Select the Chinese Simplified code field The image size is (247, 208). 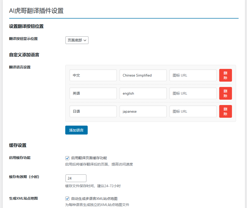click(143, 75)
